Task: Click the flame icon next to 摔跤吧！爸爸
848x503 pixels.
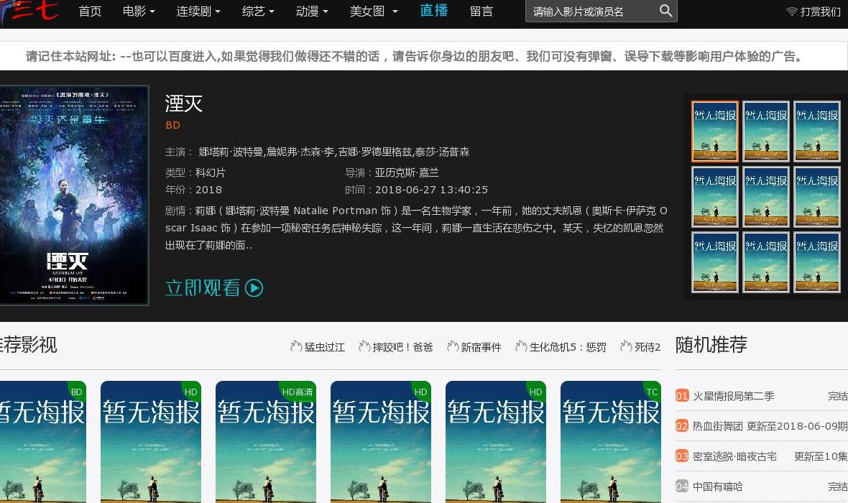Action: 364,346
